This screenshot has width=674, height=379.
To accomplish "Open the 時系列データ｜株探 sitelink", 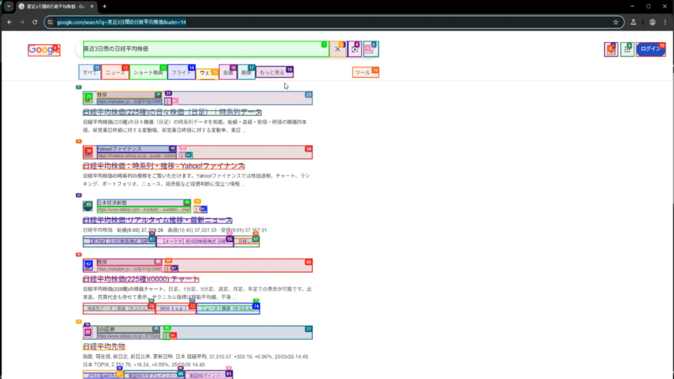I will tap(119, 309).
